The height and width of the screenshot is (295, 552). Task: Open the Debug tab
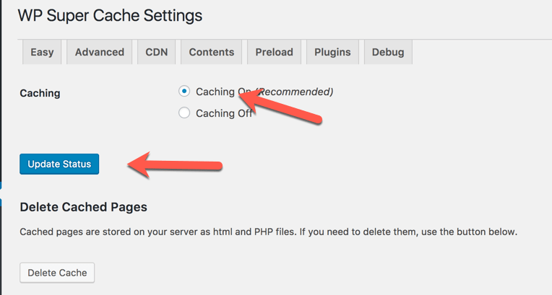click(388, 52)
